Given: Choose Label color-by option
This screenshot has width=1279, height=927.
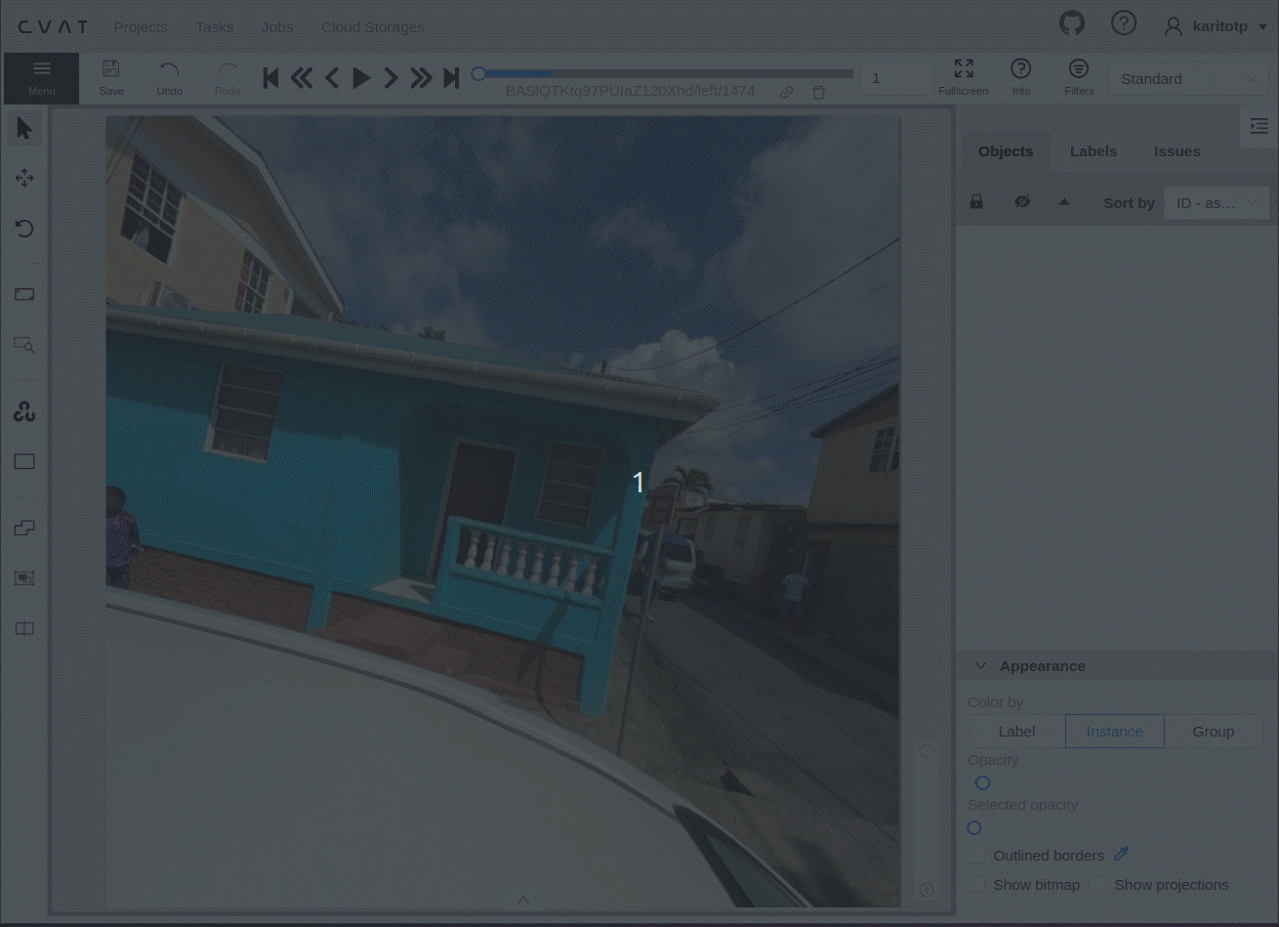Looking at the screenshot, I should (1016, 732).
